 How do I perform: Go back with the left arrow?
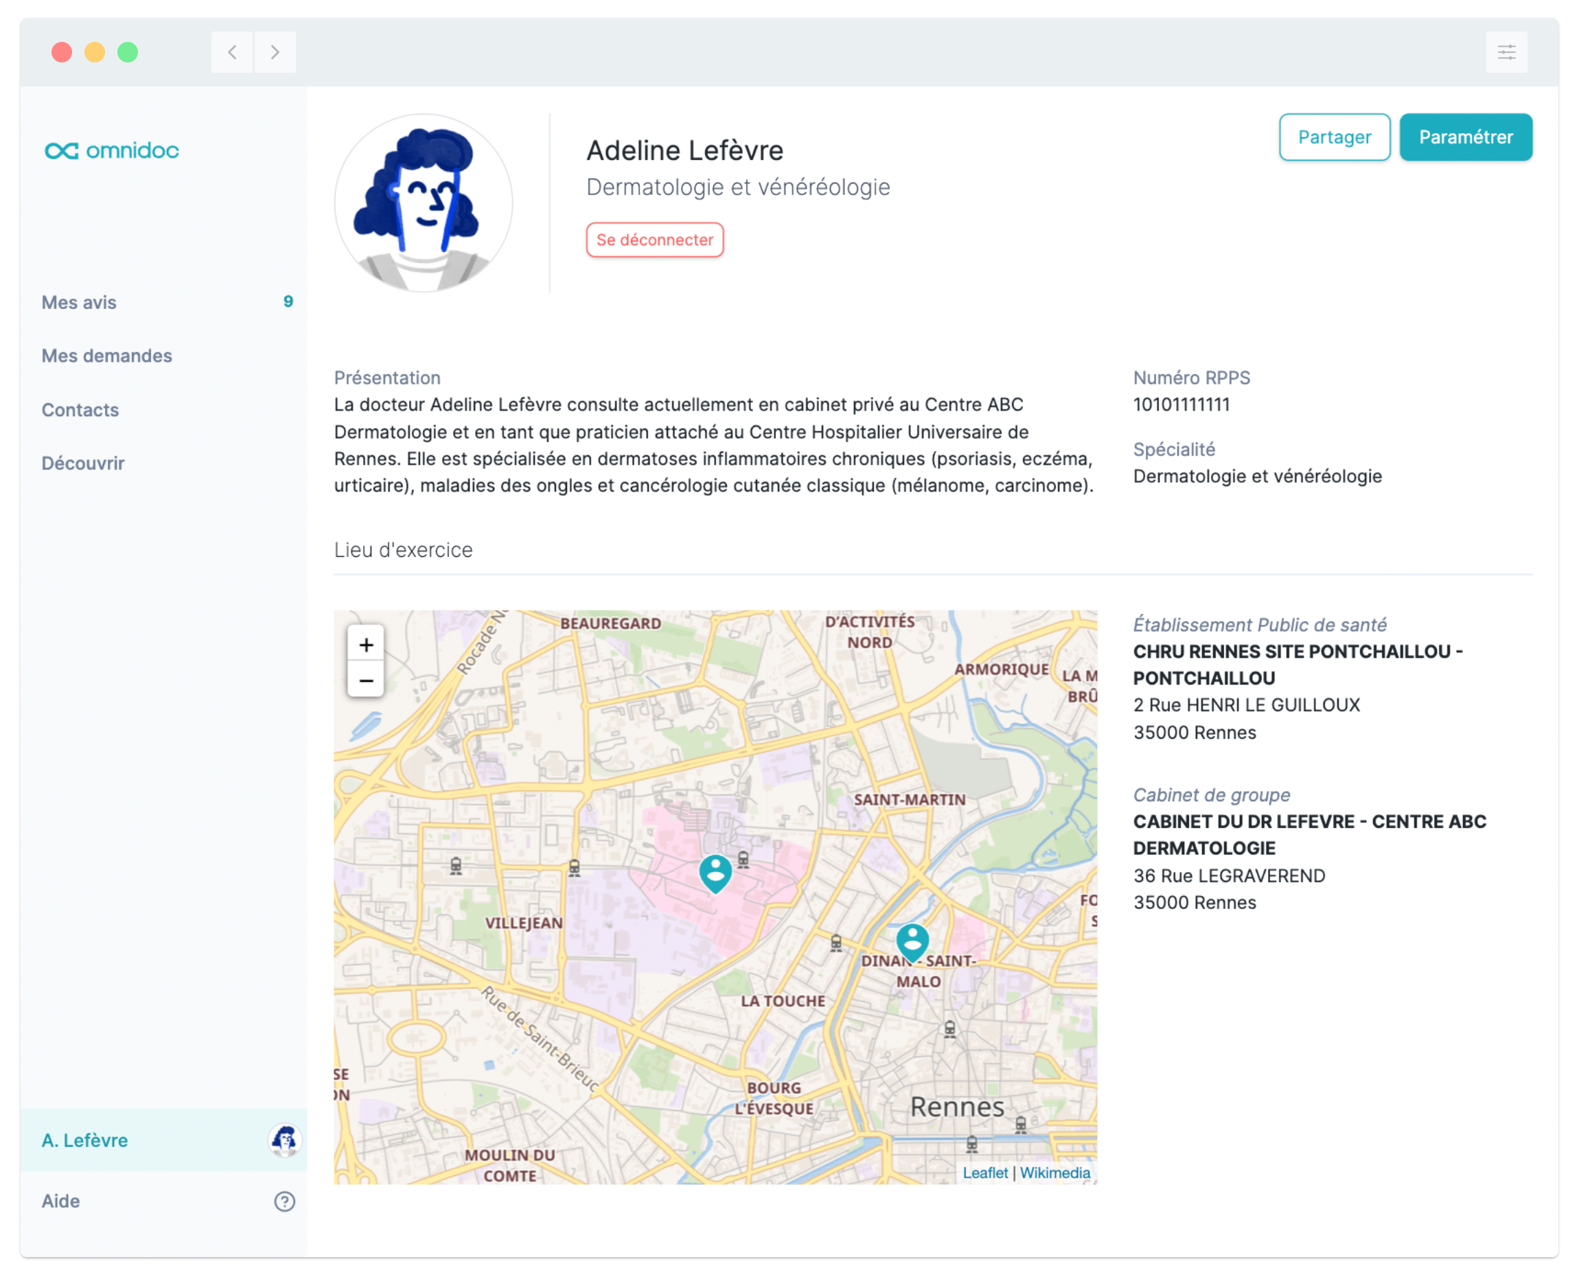[232, 52]
